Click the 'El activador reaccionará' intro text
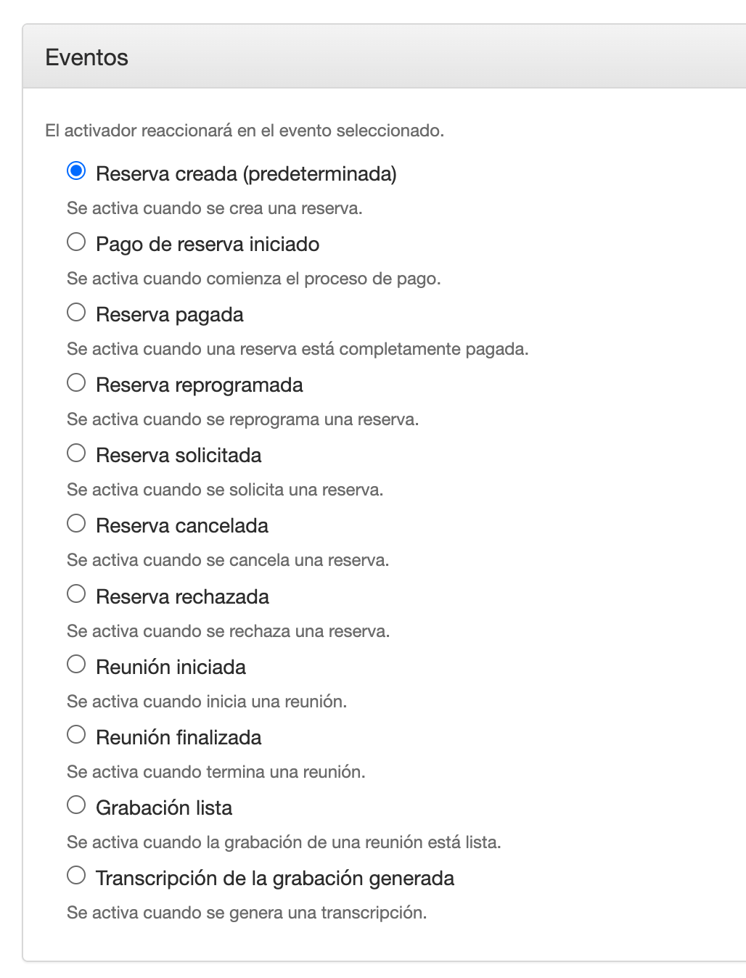 tap(245, 131)
